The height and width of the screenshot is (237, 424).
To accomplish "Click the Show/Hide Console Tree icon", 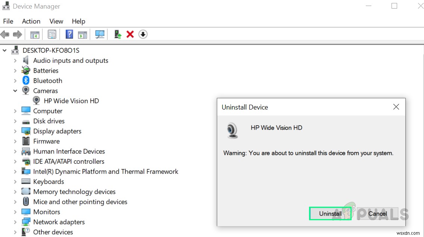I will [35, 34].
